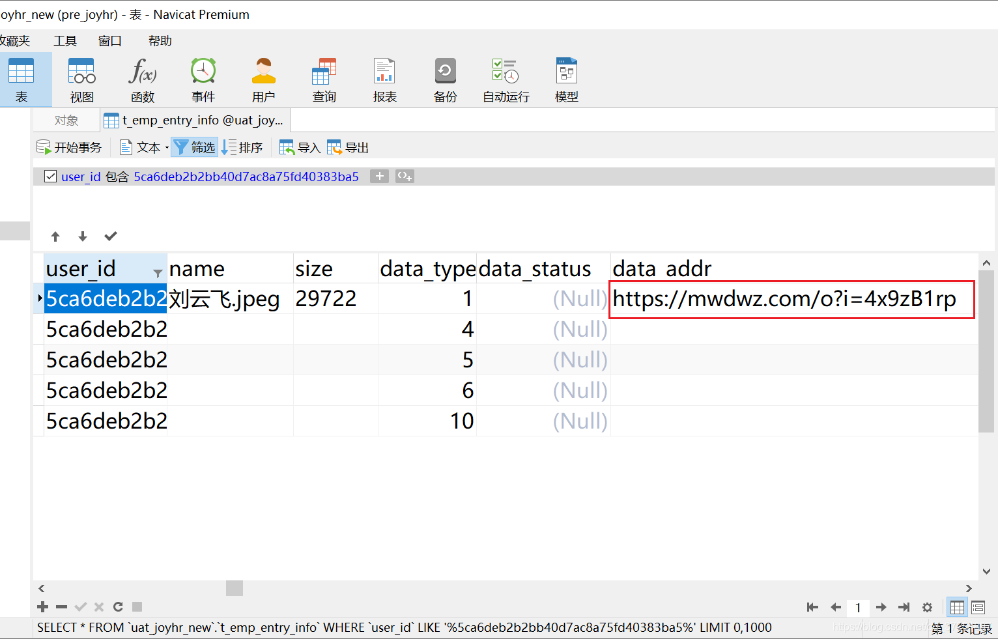Open the User (用户) section
Image resolution: width=998 pixels, height=639 pixels.
264,79
